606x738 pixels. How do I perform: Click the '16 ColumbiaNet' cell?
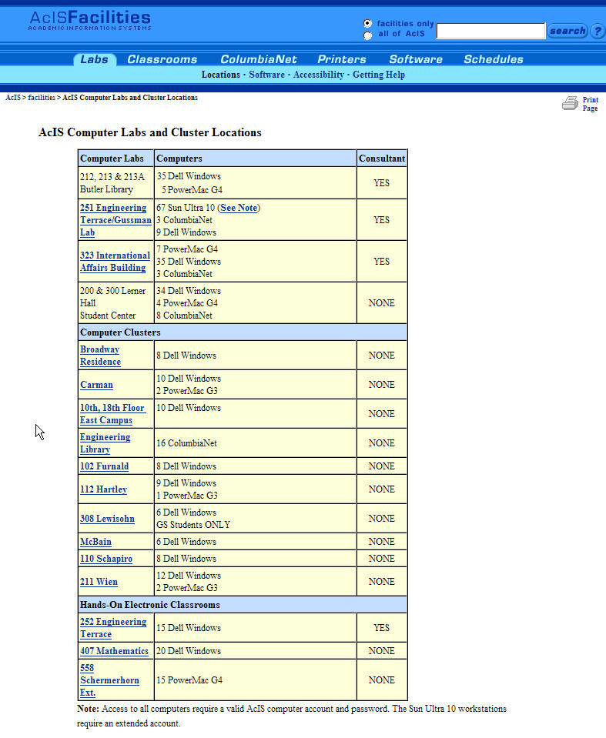pyautogui.click(x=255, y=443)
